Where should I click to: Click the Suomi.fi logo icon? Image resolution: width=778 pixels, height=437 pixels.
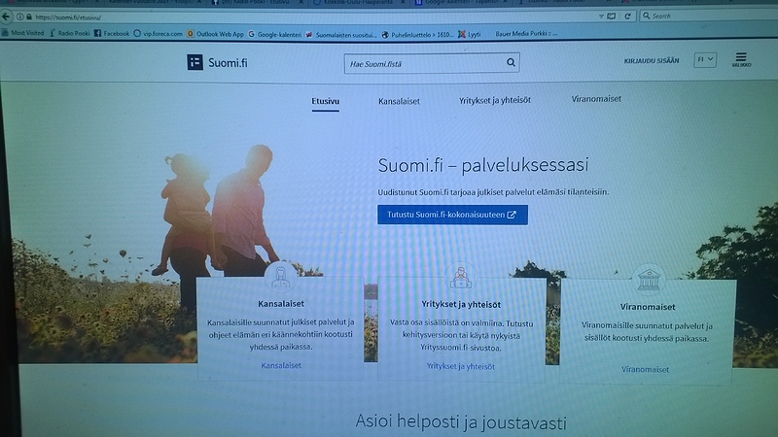pos(195,62)
